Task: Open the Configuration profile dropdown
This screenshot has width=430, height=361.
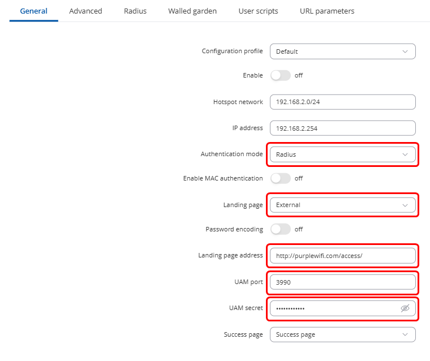Action: pyautogui.click(x=342, y=51)
